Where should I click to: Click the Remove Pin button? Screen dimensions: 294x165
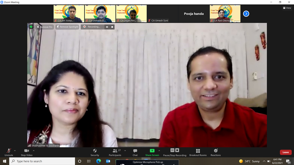pyautogui.click(x=45, y=27)
